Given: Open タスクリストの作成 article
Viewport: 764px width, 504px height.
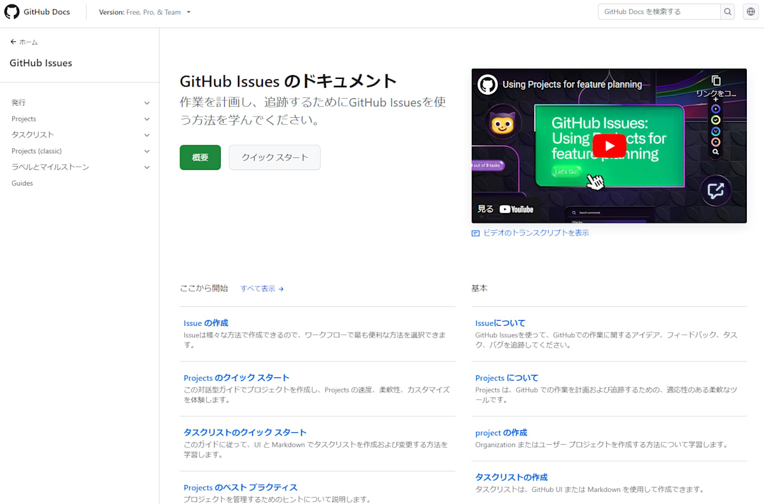Looking at the screenshot, I should coord(511,477).
